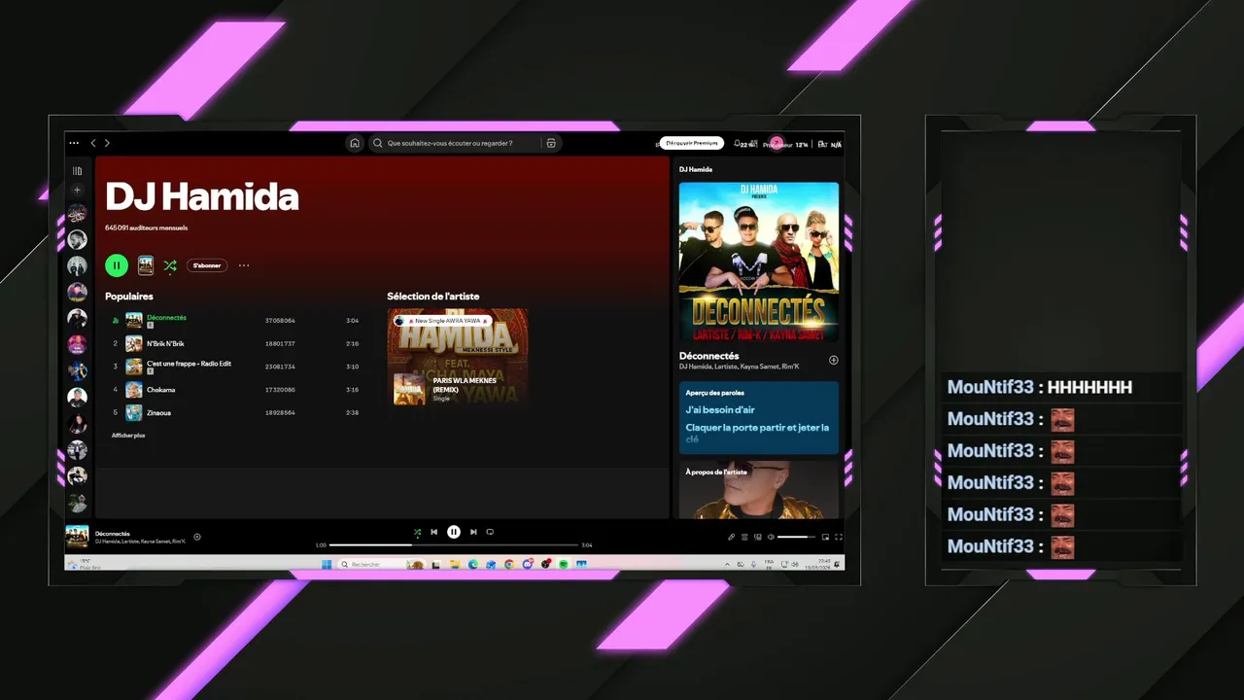Collapse the library sidebar icon

tap(77, 171)
